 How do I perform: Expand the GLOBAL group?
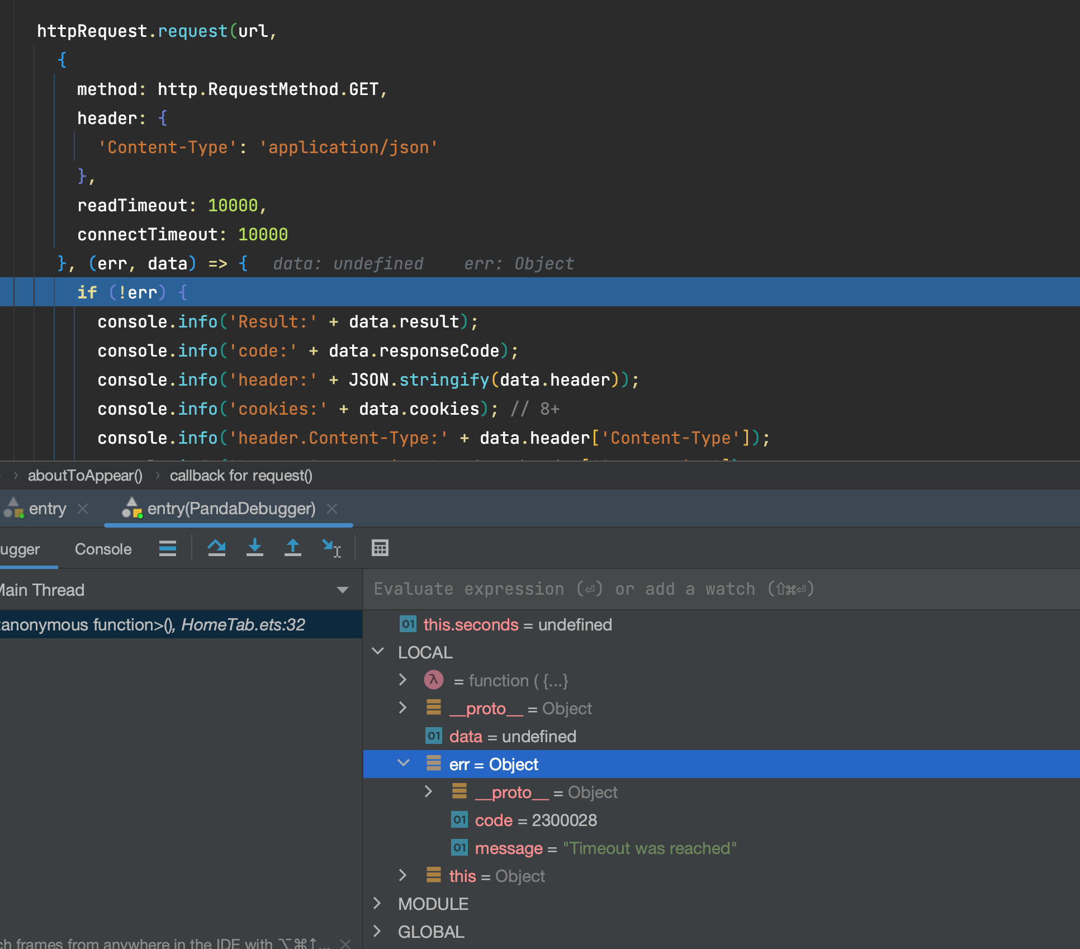[x=377, y=931]
